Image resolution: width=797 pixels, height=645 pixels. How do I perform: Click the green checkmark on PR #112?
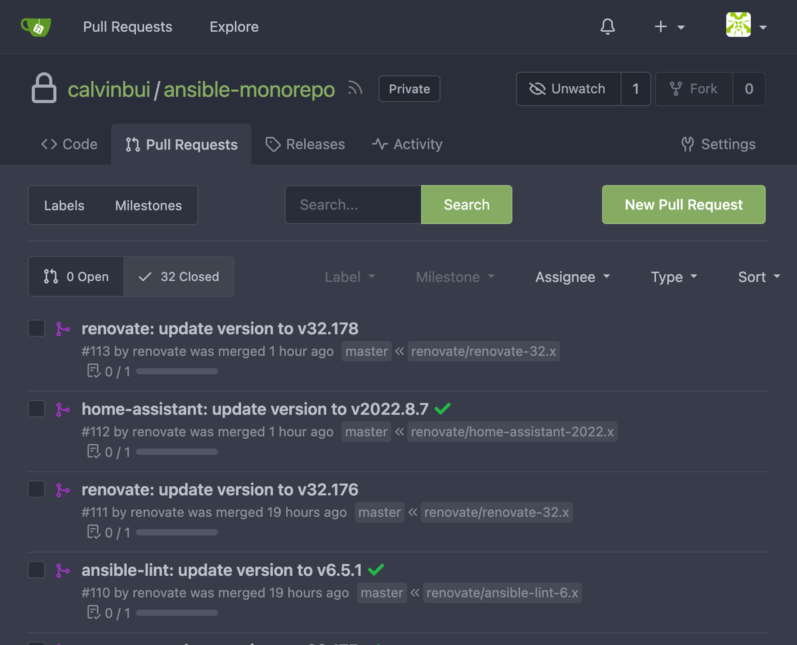click(443, 409)
